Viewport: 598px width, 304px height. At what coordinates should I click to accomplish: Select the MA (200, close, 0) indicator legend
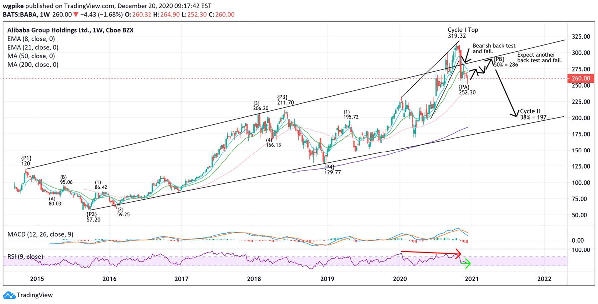32,64
